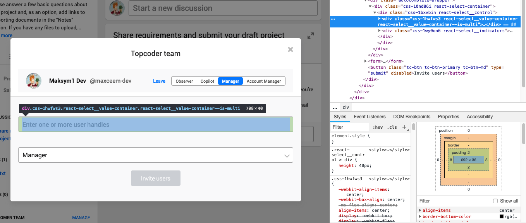Open the MANAGE link for team
Screen dimensions: 526x223
click(81, 218)
